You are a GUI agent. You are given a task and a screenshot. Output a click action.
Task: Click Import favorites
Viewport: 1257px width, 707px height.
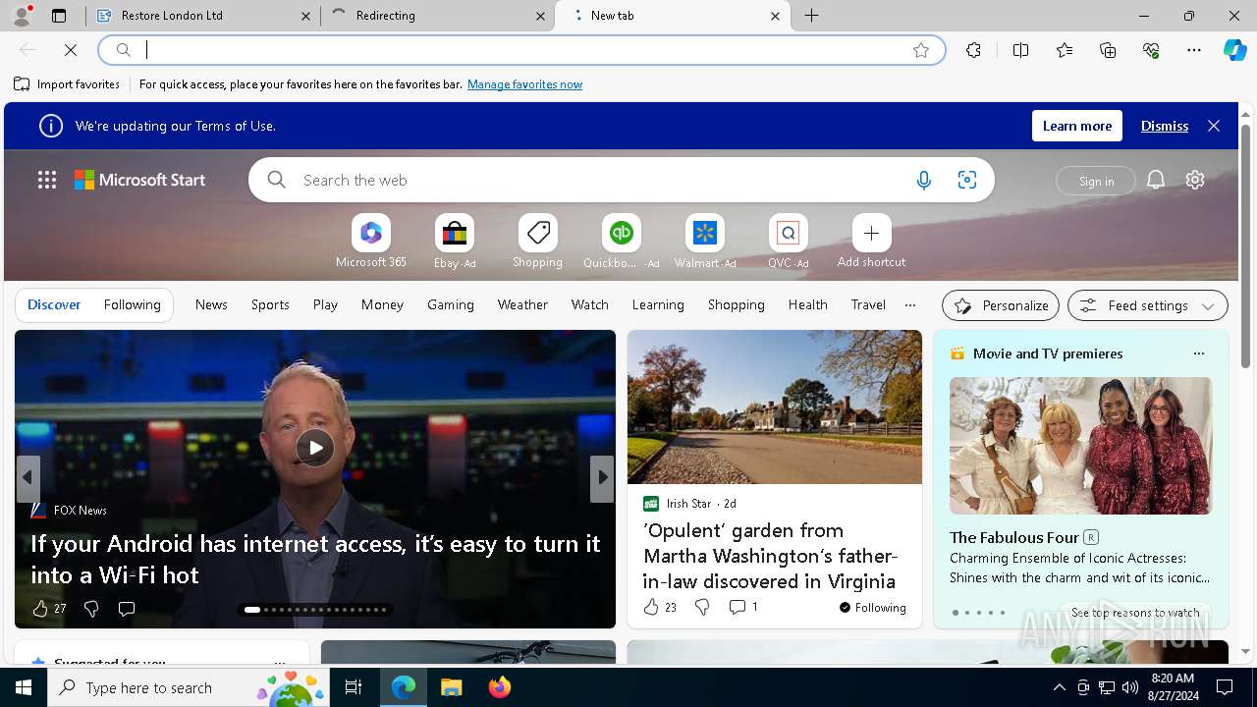point(67,84)
